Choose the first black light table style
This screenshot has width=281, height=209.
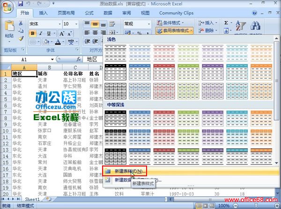tap(115, 53)
